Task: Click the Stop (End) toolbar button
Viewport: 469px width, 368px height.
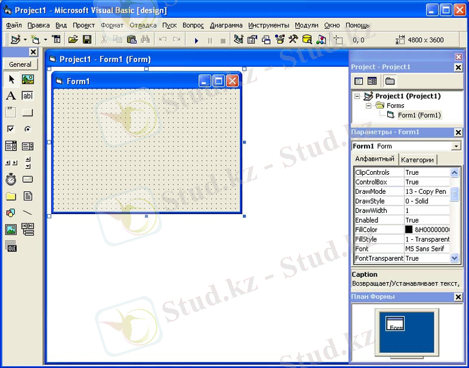Action: tap(223, 40)
